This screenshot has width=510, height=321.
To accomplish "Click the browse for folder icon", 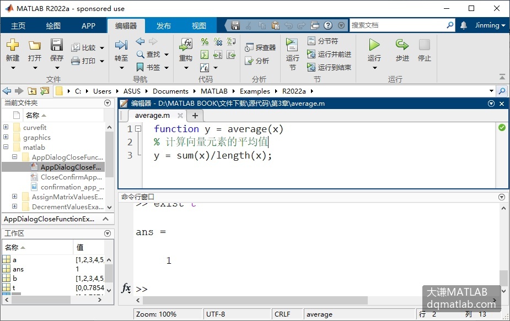I will (45, 91).
